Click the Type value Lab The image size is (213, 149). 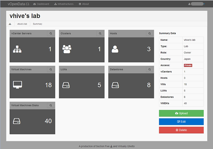(x=186, y=46)
